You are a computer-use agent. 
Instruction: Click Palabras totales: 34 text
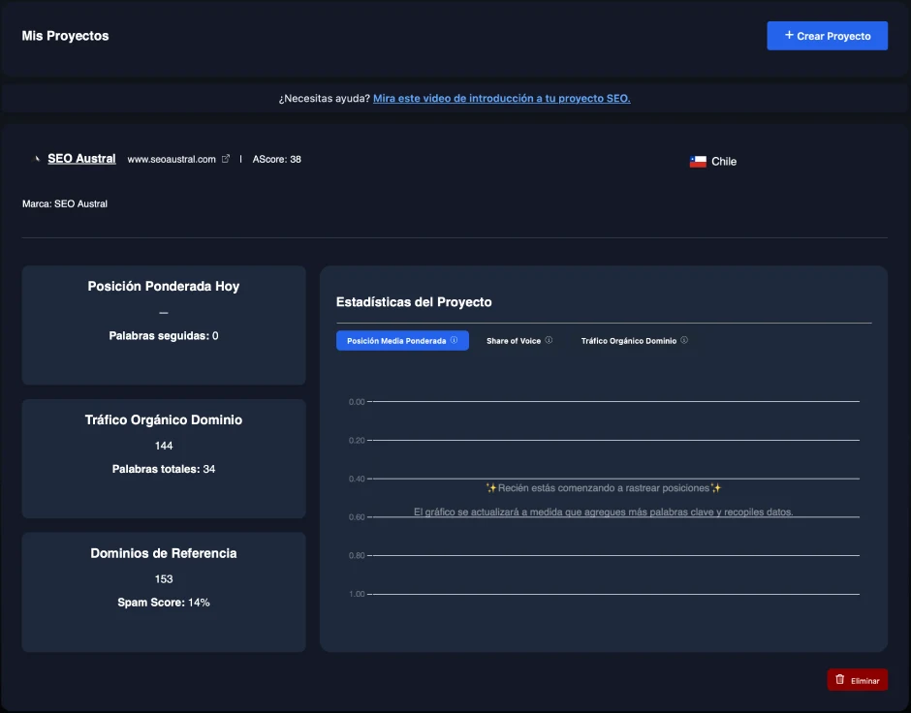click(x=163, y=469)
